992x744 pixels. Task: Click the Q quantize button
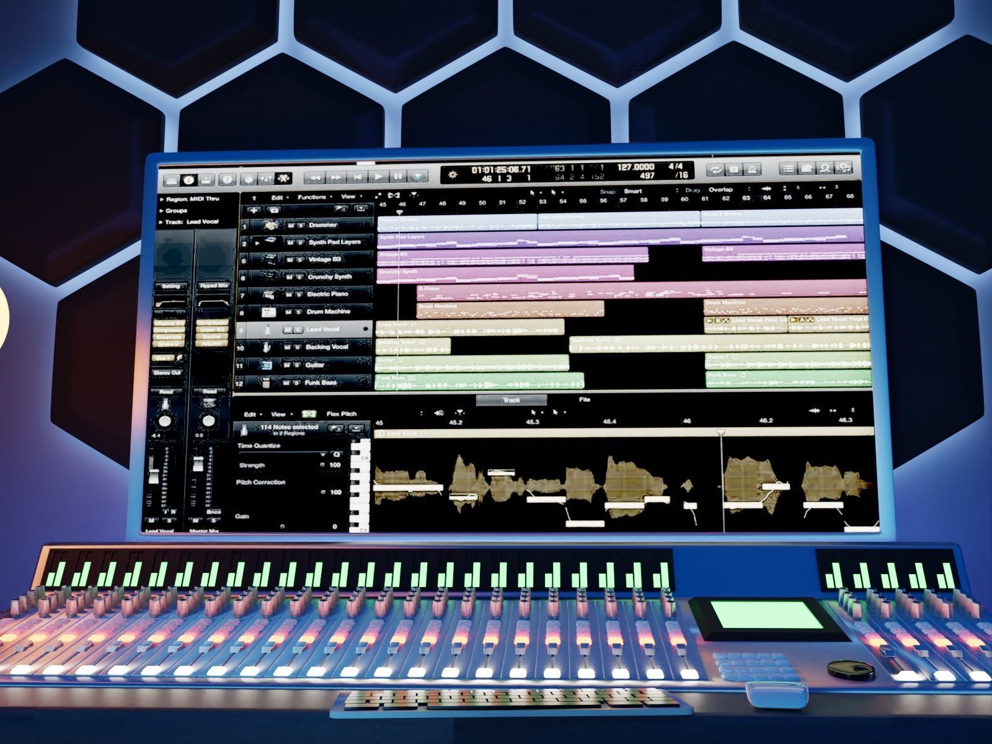click(337, 454)
